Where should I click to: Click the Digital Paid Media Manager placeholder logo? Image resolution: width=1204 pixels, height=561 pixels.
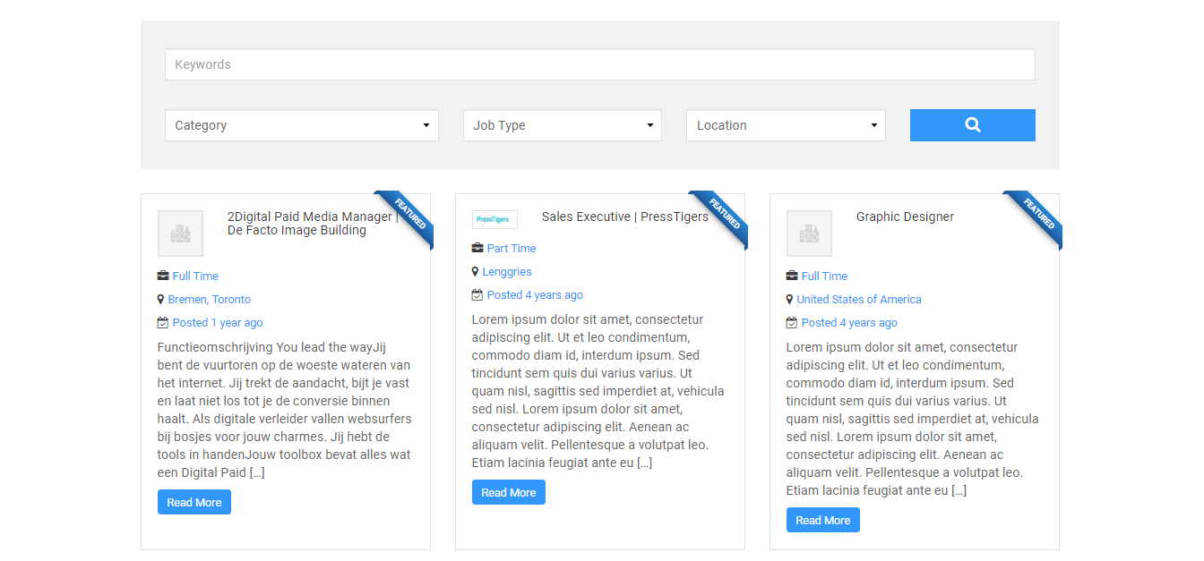click(x=180, y=234)
